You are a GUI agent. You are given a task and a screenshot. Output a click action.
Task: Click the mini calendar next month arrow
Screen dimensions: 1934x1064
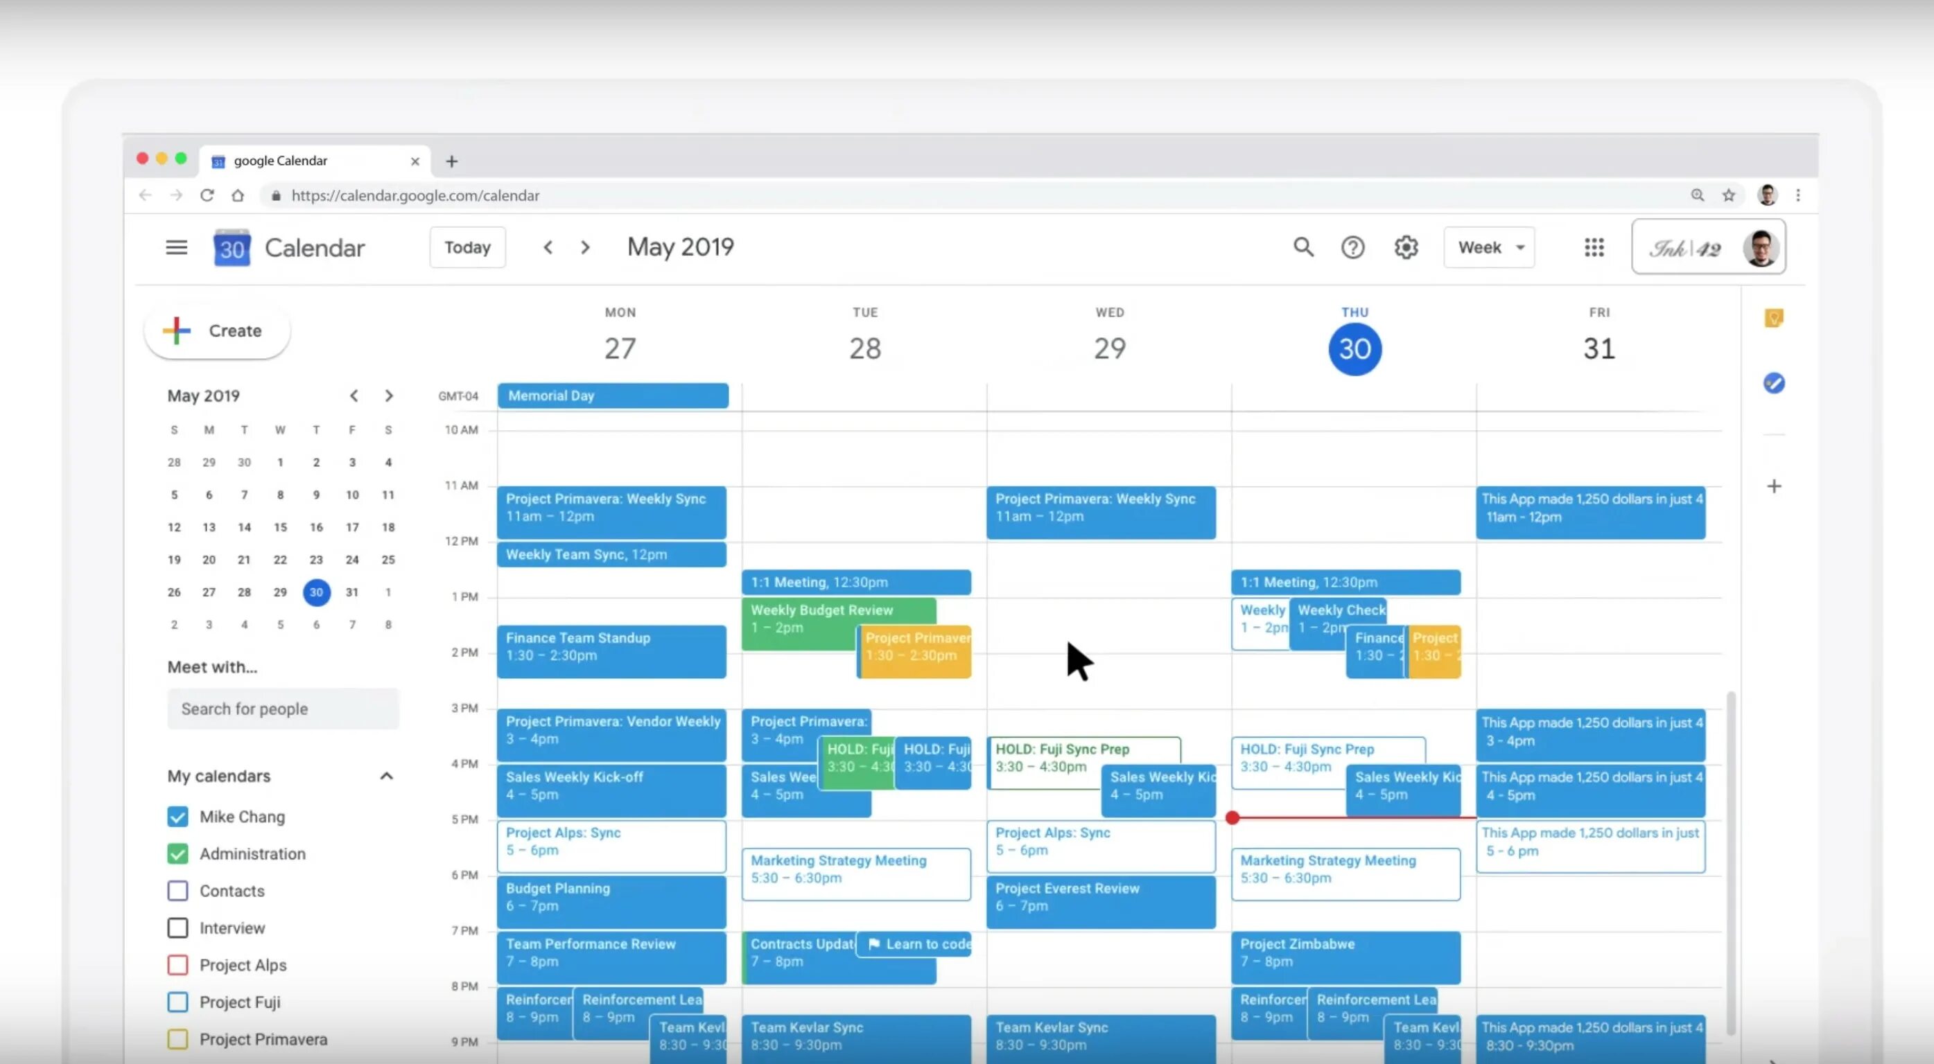pos(390,396)
